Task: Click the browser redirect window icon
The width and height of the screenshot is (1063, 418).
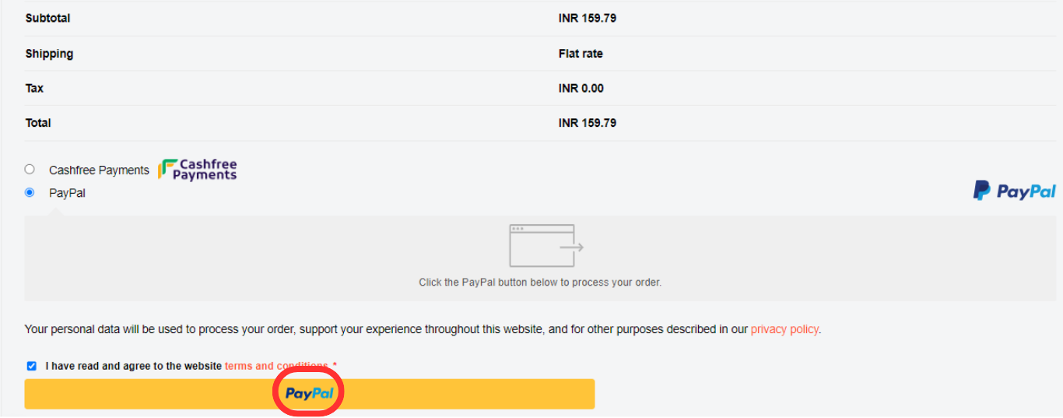Action: point(542,246)
